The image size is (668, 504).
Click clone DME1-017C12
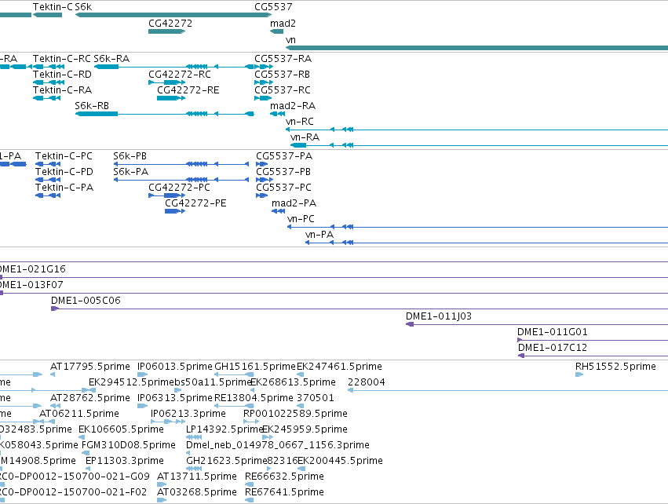click(x=593, y=356)
